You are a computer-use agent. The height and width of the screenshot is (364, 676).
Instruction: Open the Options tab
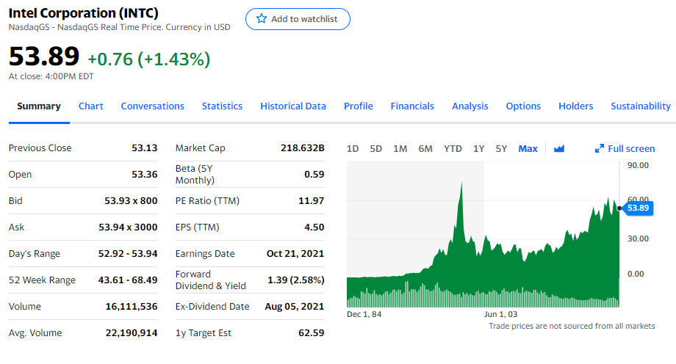(523, 106)
